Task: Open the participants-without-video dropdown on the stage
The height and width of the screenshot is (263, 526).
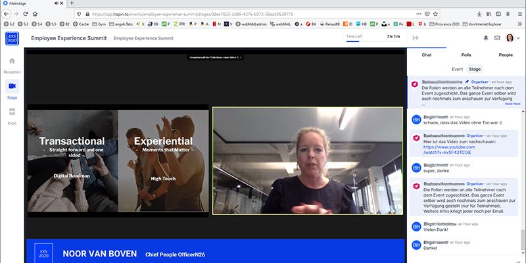Action: 216,57
